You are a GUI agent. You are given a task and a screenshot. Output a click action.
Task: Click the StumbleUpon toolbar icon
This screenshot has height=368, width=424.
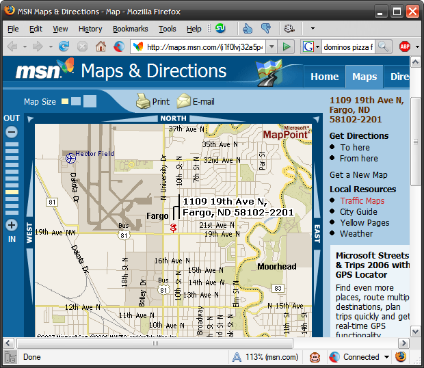(220, 28)
